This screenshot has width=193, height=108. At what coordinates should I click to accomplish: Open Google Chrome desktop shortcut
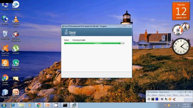coord(5,80)
